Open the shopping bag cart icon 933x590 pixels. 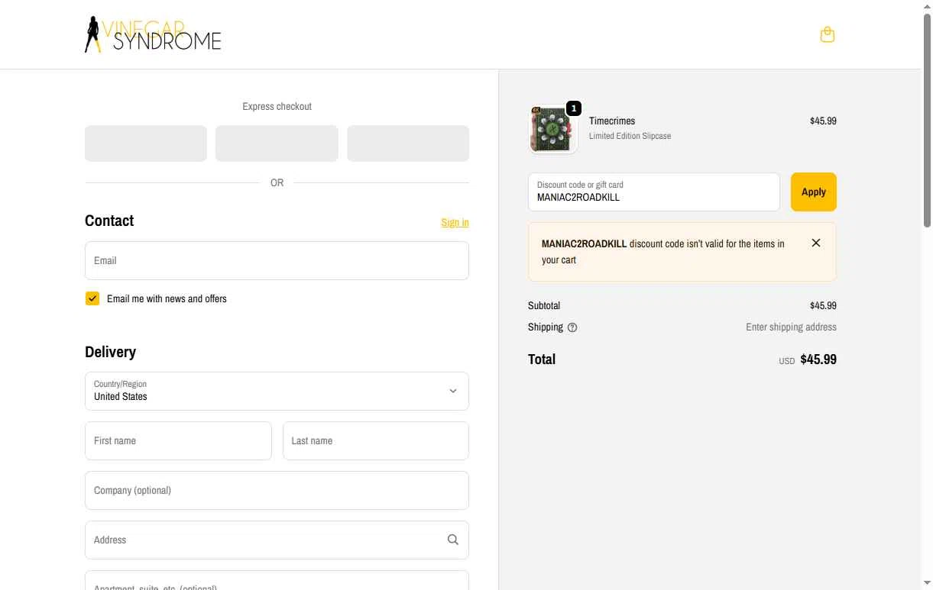tap(827, 34)
